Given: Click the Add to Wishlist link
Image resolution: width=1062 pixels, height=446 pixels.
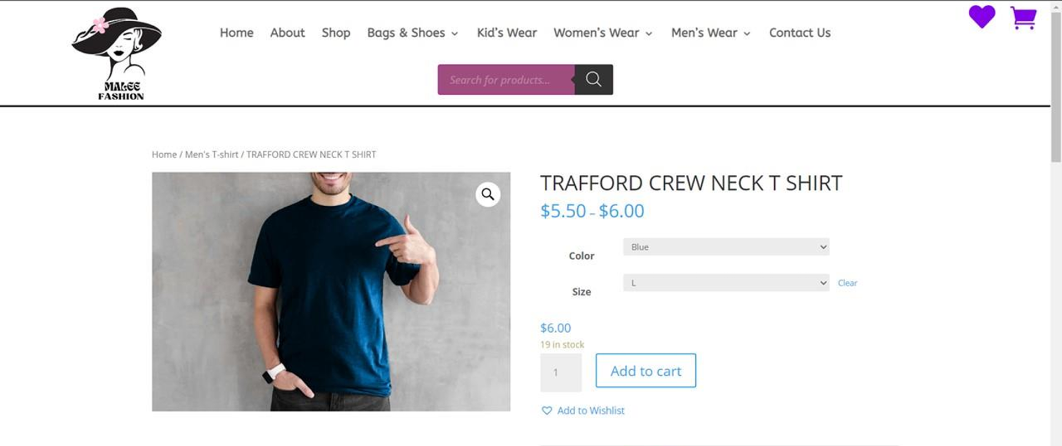Looking at the screenshot, I should 590,410.
